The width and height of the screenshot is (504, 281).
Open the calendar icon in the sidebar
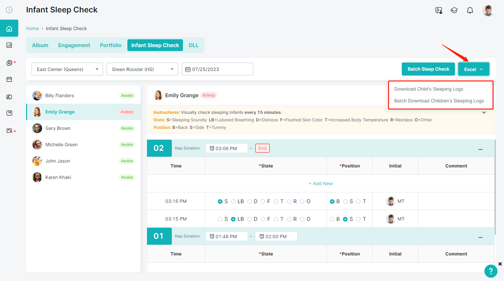(9, 79)
